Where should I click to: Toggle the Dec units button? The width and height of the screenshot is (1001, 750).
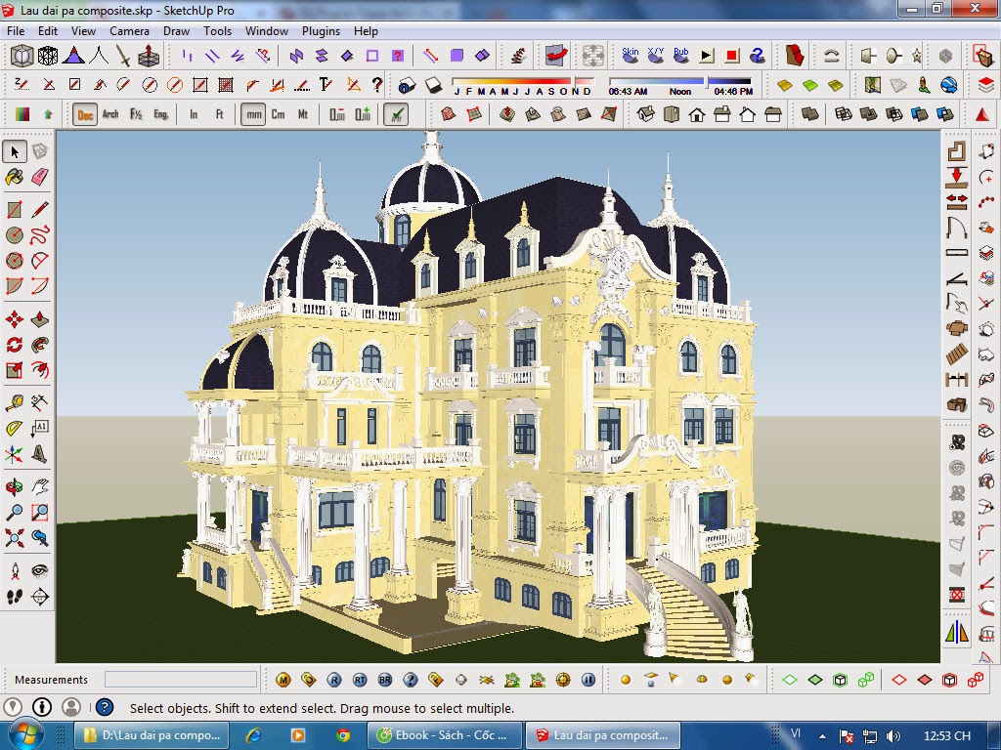[x=85, y=115]
